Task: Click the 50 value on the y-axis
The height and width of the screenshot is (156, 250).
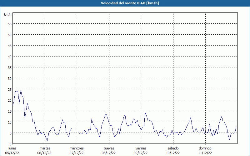Action: (10, 35)
